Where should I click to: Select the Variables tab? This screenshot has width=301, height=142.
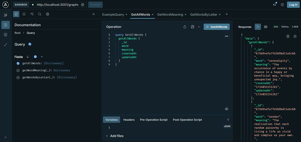point(112,120)
